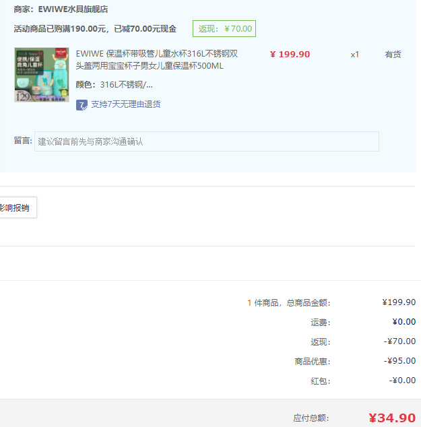The width and height of the screenshot is (421, 427).
Task: Select the 1 件商品，总商品金额 label
Action: point(289,303)
